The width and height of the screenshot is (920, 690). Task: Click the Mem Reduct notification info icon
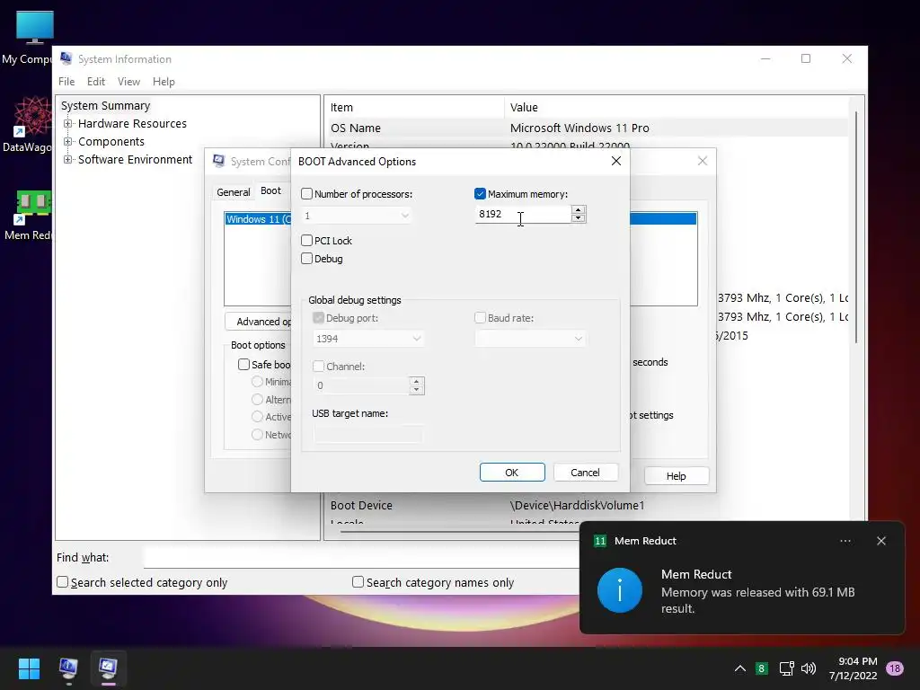pos(620,590)
